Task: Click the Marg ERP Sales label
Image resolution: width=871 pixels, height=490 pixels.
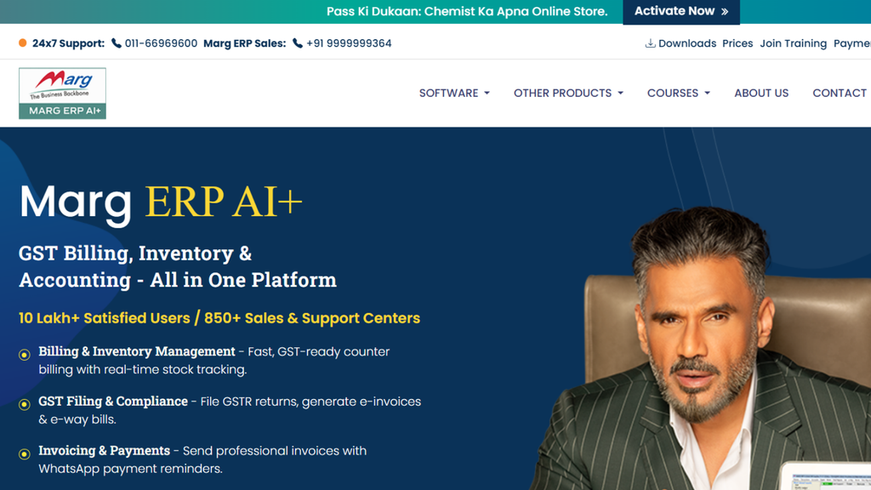Action: 244,43
